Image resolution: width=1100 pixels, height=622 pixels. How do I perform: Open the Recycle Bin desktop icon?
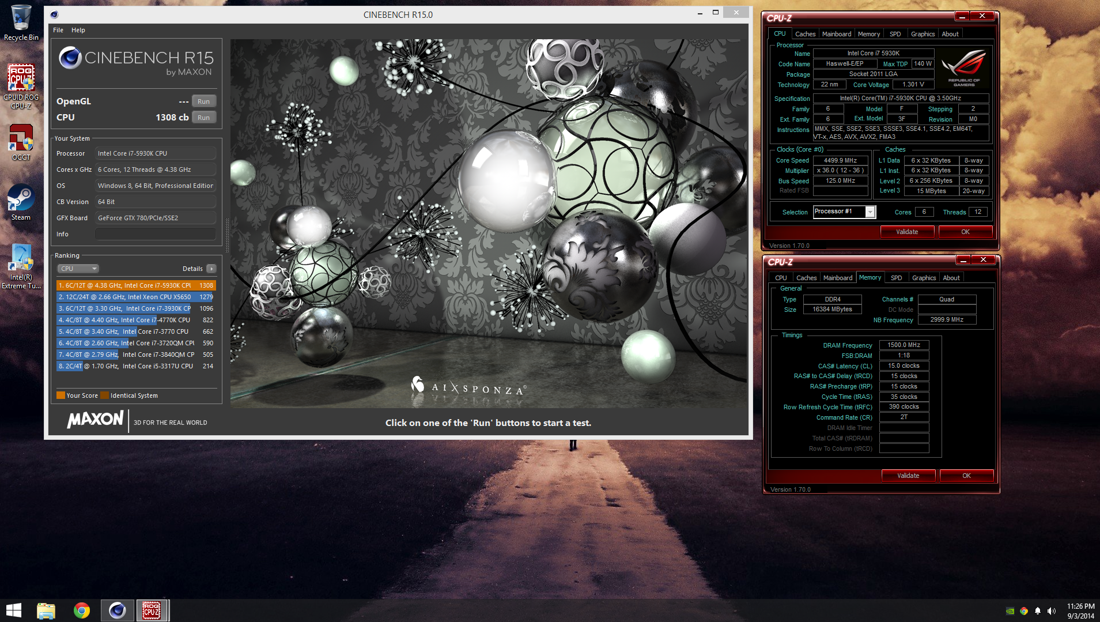click(x=21, y=23)
